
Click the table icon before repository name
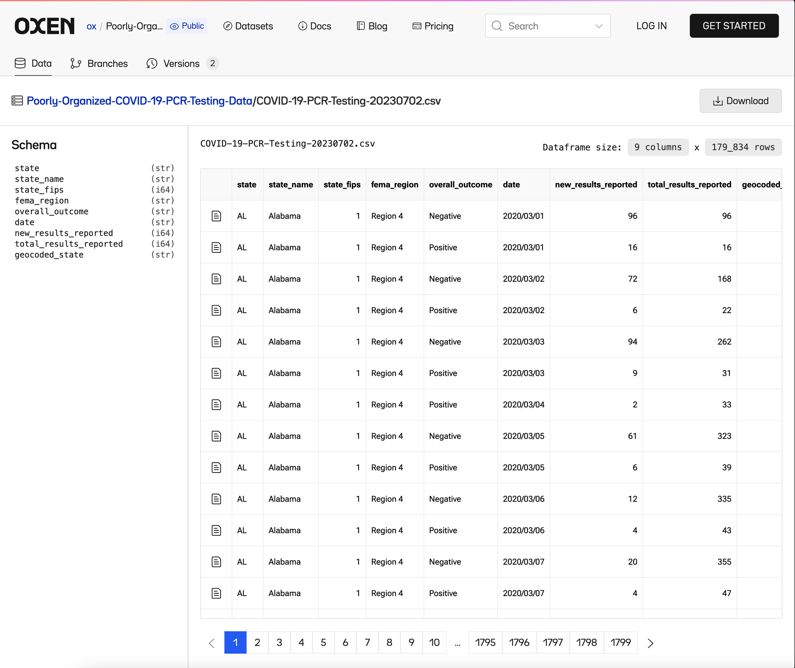click(17, 101)
